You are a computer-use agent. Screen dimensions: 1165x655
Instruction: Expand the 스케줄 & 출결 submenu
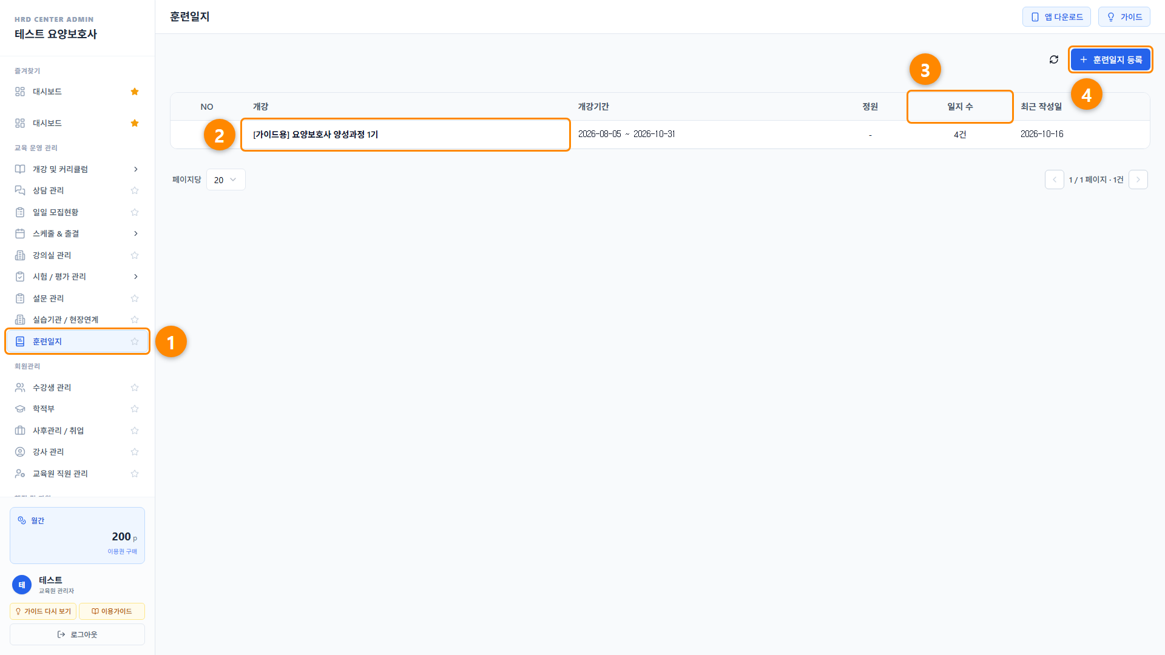tap(136, 233)
